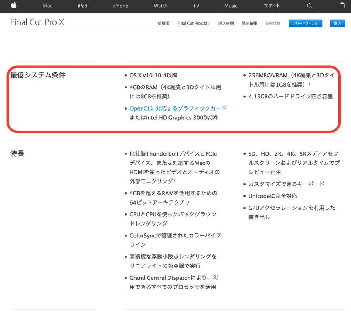This screenshot has height=316, width=351.
Task: Click Music in the top bar
Action: (x=231, y=6)
